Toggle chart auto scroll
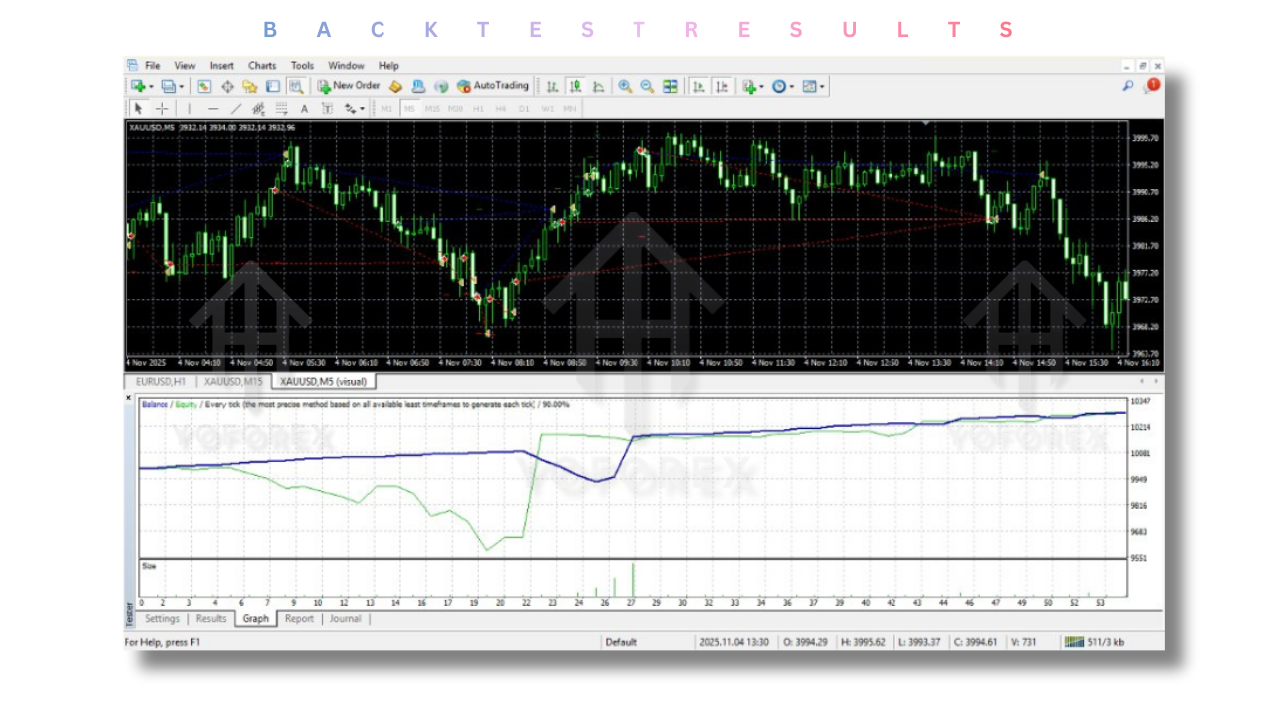This screenshot has width=1275, height=717. (699, 86)
